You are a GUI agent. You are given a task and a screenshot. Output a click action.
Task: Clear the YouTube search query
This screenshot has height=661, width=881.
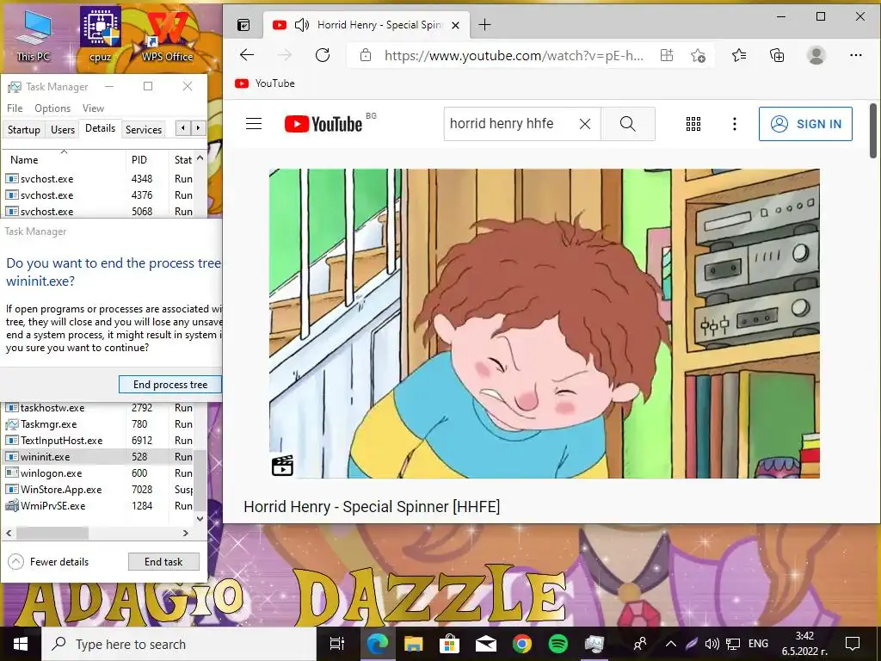pyautogui.click(x=585, y=124)
